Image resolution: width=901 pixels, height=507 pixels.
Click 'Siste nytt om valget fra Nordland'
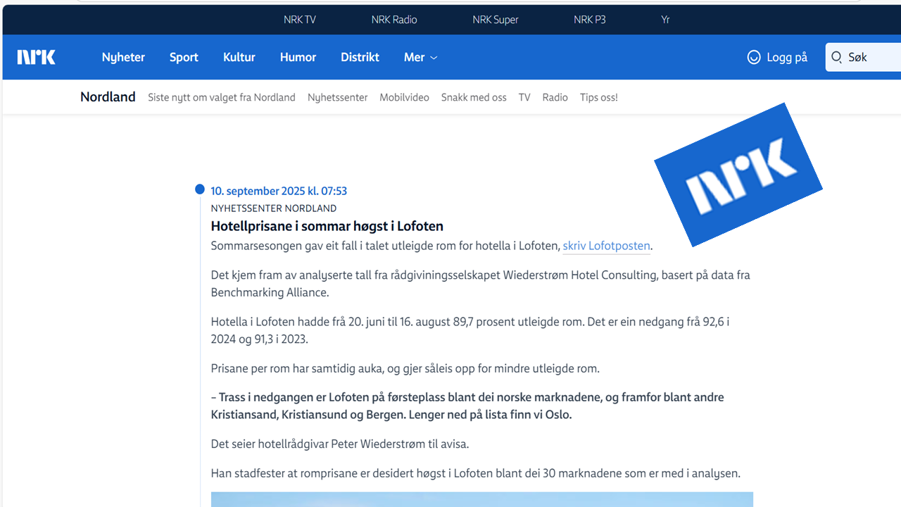tap(222, 97)
